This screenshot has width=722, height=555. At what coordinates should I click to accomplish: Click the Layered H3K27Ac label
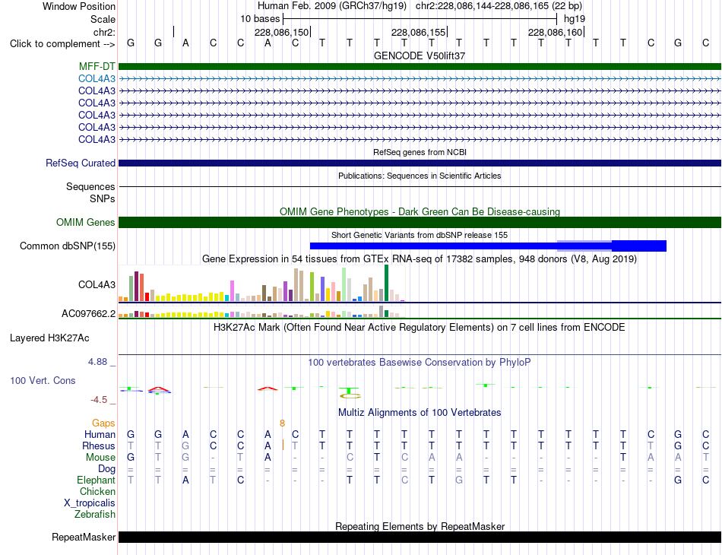(49, 338)
